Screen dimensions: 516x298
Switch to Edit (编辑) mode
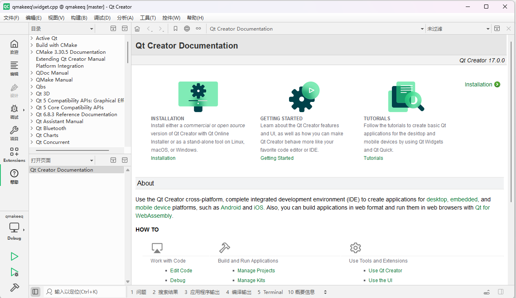tap(14, 68)
